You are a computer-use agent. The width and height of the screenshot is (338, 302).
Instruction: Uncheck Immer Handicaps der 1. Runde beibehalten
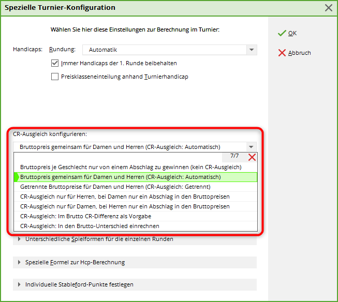(x=55, y=63)
